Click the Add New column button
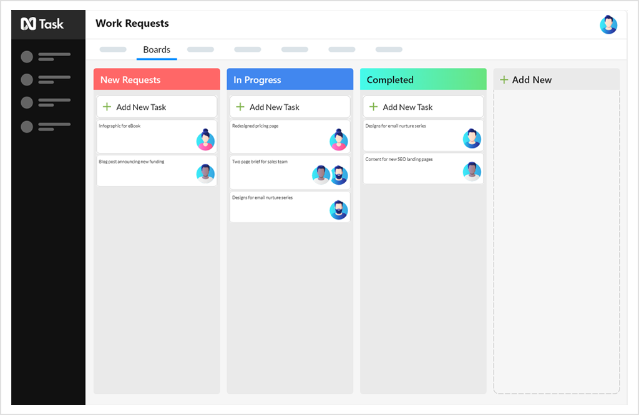Image resolution: width=639 pixels, height=415 pixels. pos(556,79)
